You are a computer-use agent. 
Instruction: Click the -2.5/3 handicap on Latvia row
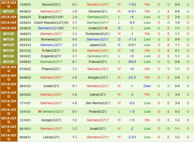[x=132, y=137]
